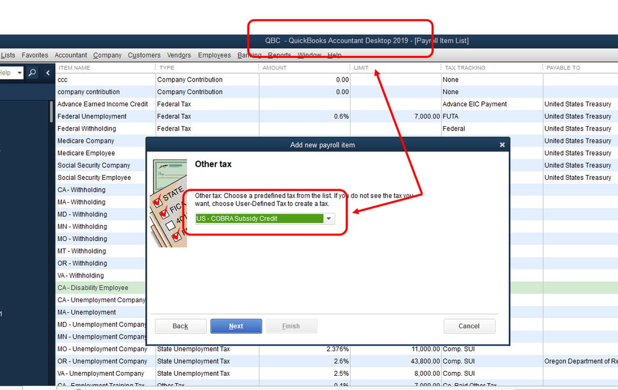Select the MA - Withholding item
This screenshot has width=618, height=390.
tap(81, 201)
